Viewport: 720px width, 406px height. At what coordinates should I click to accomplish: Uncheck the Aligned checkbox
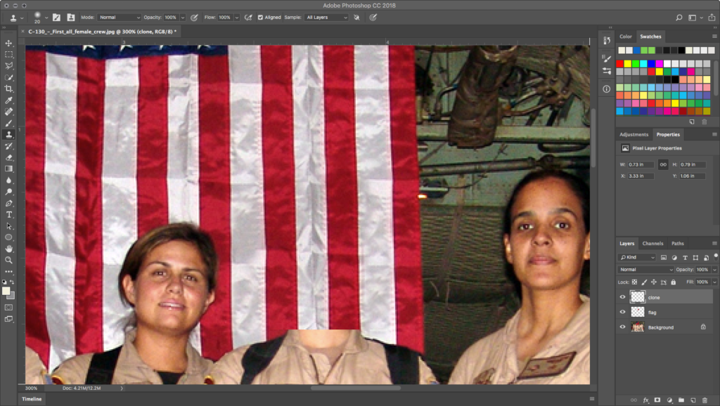[x=261, y=17]
